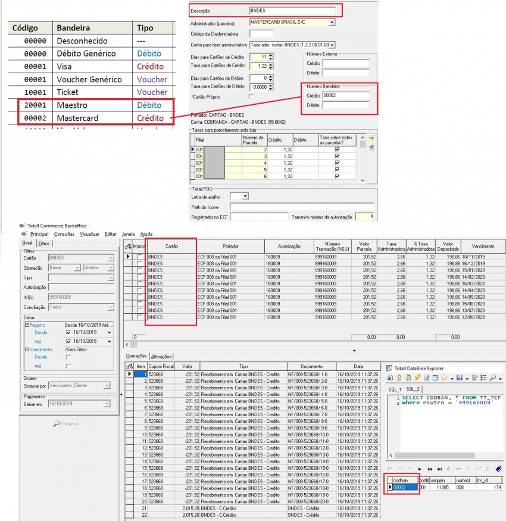Expand the Conta para taxa administrativa dropdown
506x521 pixels.
pyautogui.click(x=332, y=45)
